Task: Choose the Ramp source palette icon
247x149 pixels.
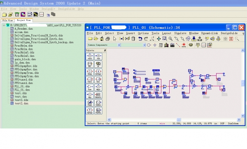Action: click(x=90, y=103)
